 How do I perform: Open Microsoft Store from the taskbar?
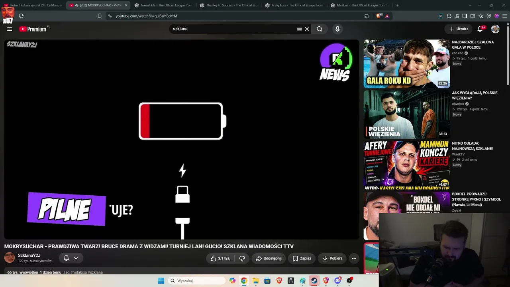click(267, 281)
